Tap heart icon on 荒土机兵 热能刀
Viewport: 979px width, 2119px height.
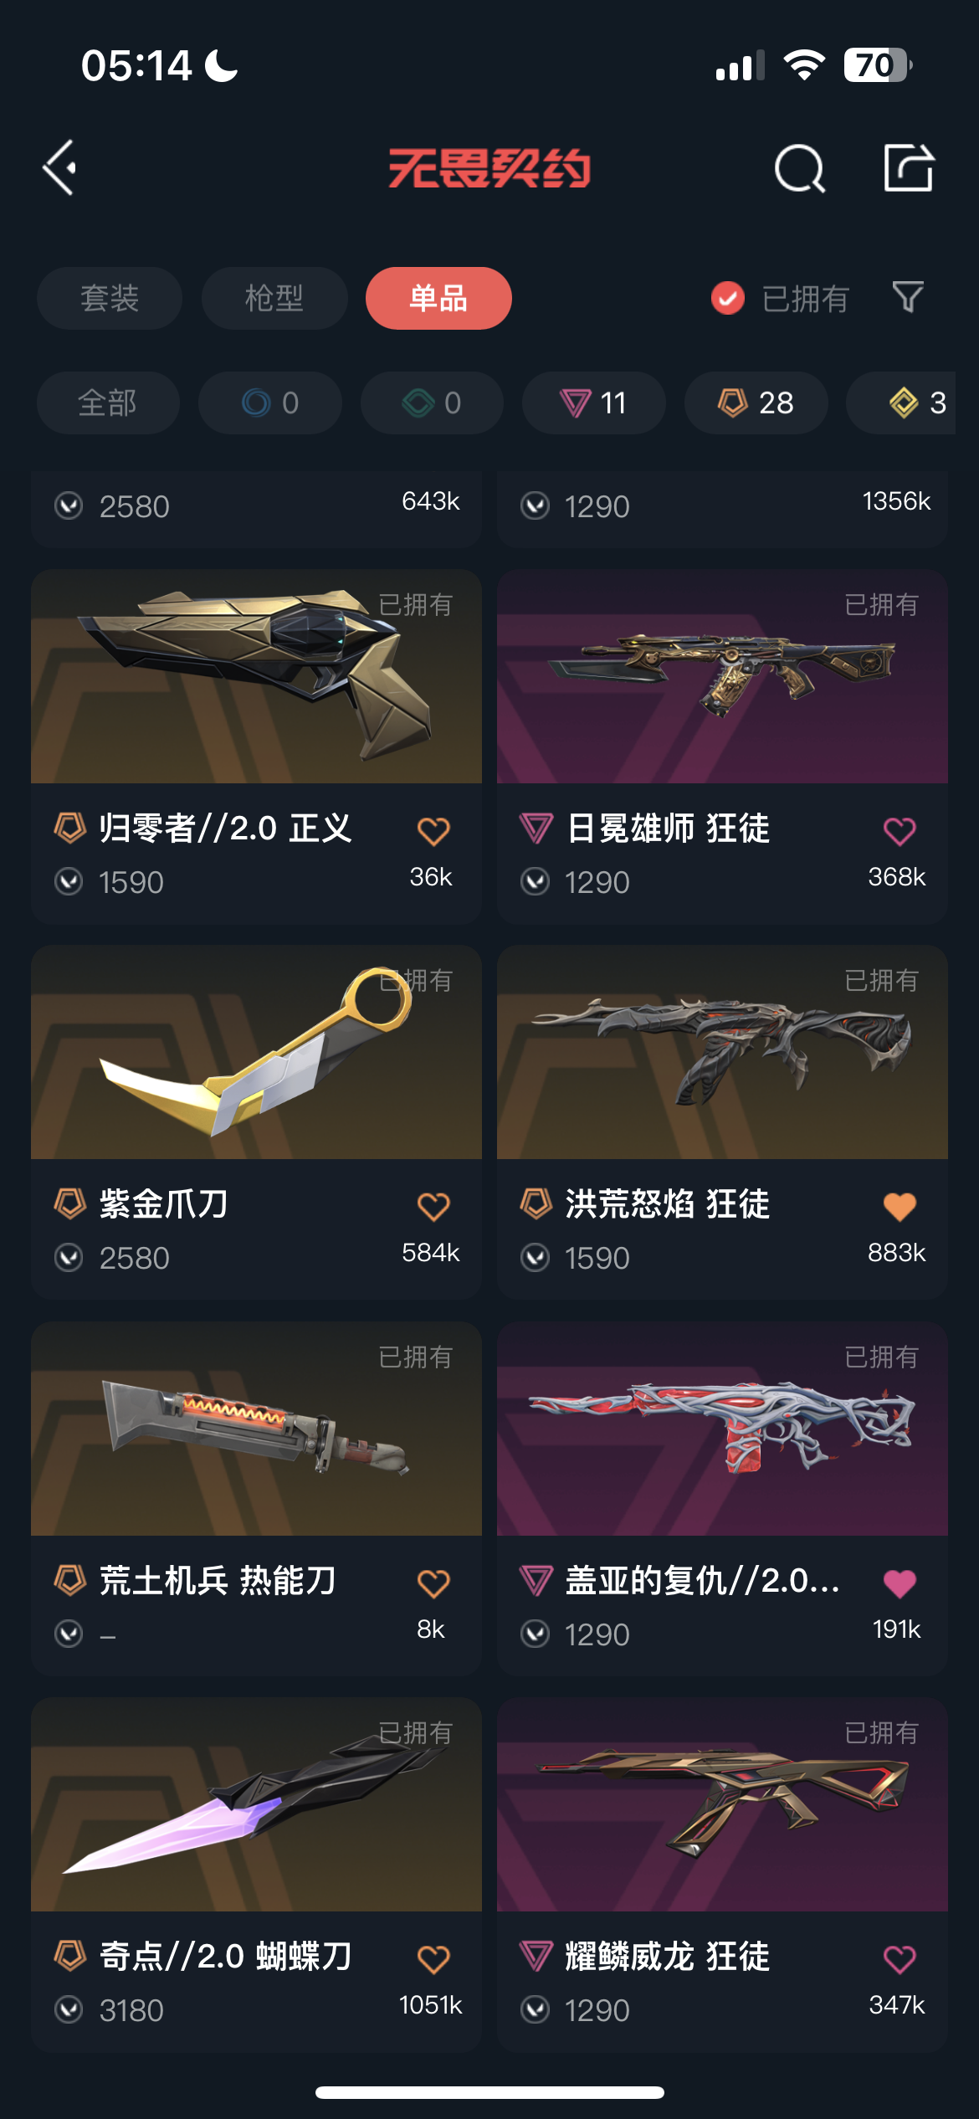coord(433,1583)
